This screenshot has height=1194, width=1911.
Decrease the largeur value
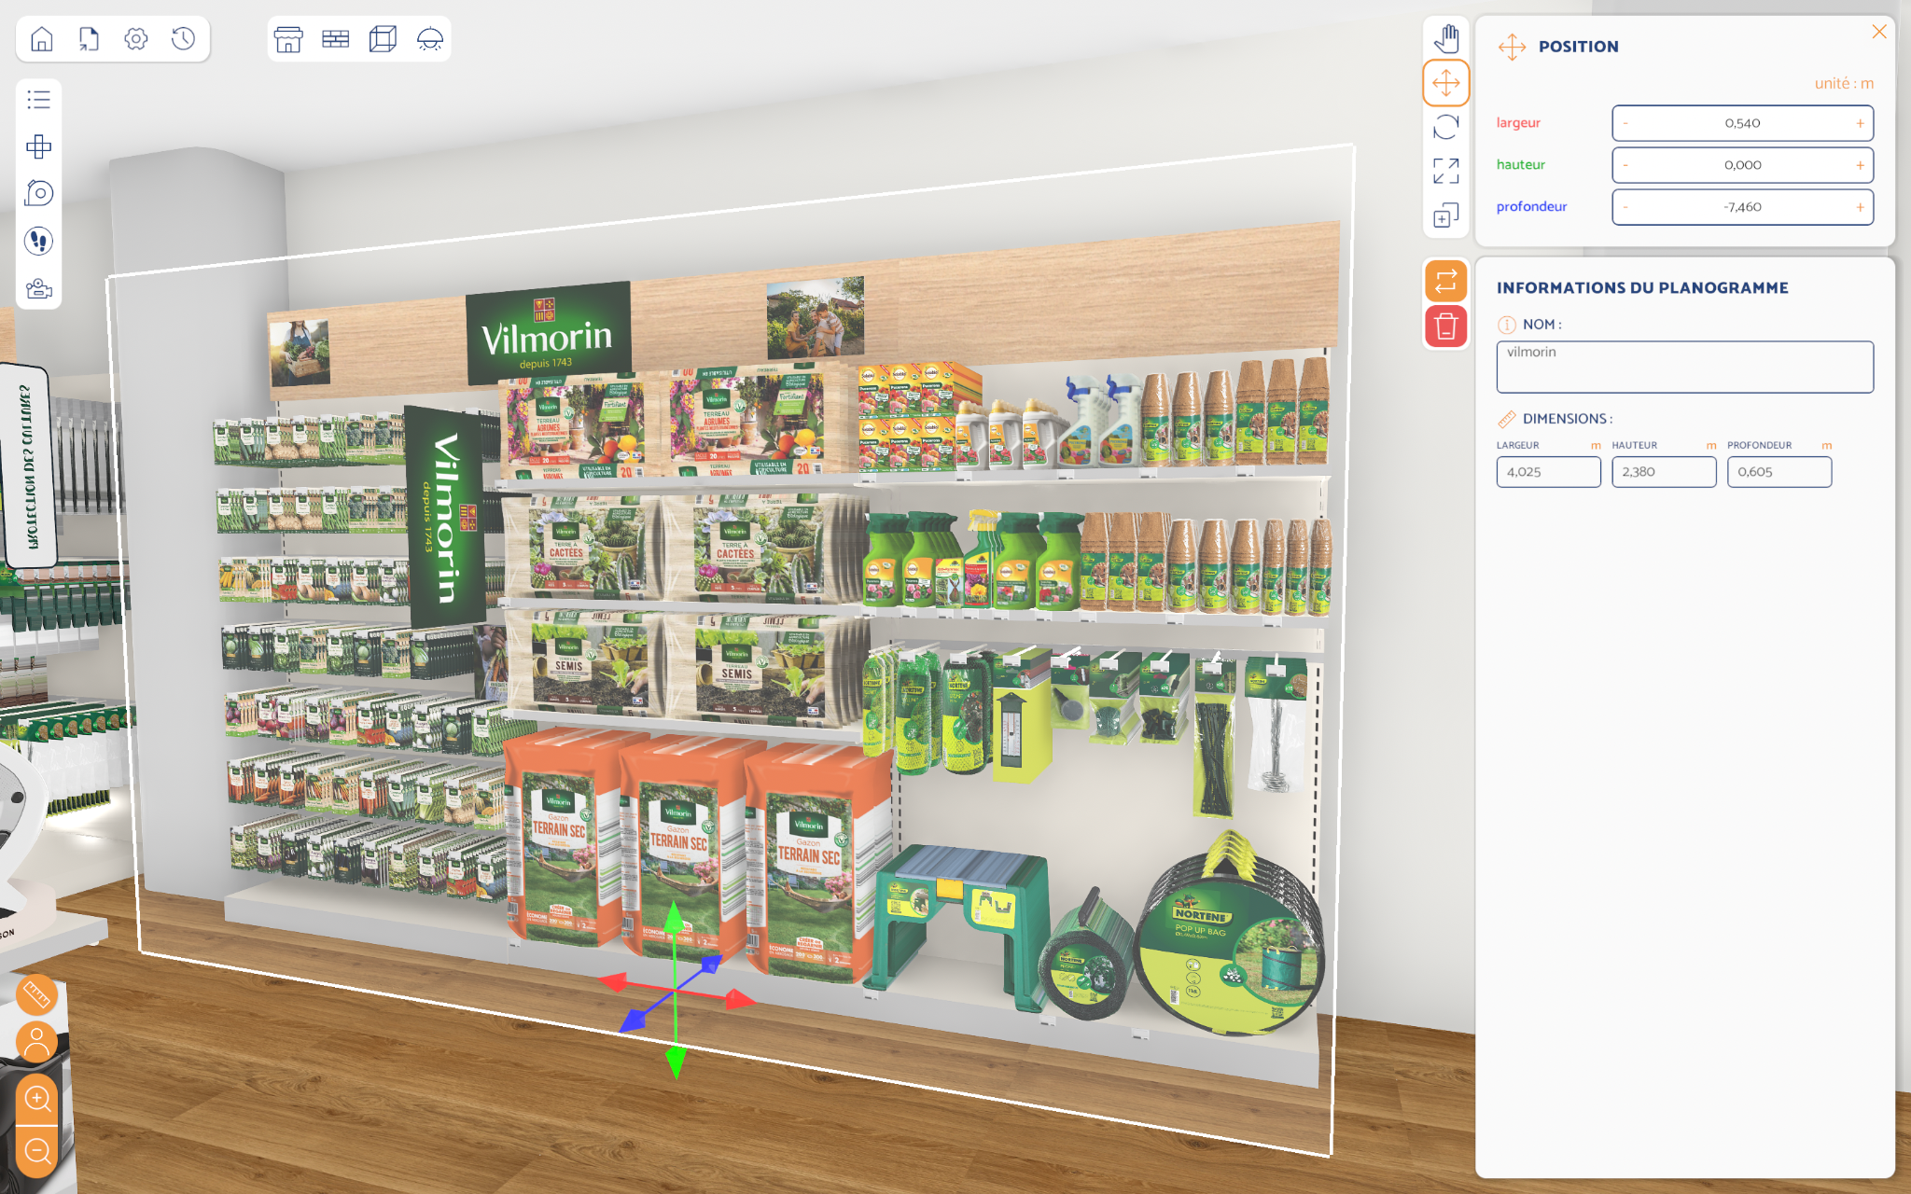[1625, 123]
